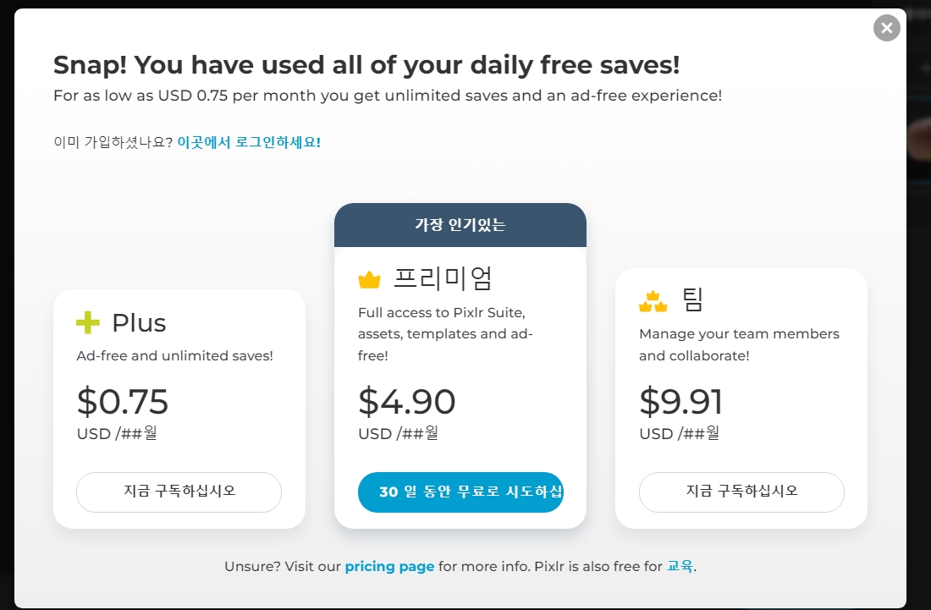Screen dimensions: 931x610
Task: Start the 30-day free trial for Premium
Action: tap(460, 492)
